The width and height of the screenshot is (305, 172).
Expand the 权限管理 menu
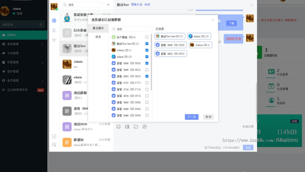(x=24, y=62)
